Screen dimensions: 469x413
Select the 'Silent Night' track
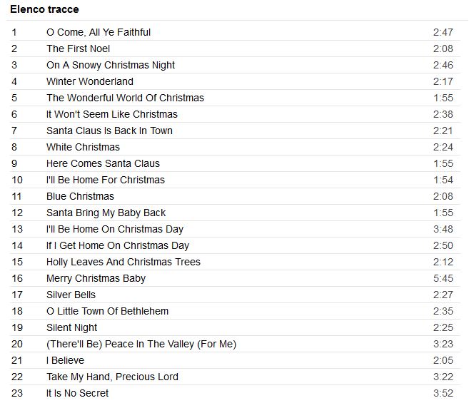(x=71, y=327)
